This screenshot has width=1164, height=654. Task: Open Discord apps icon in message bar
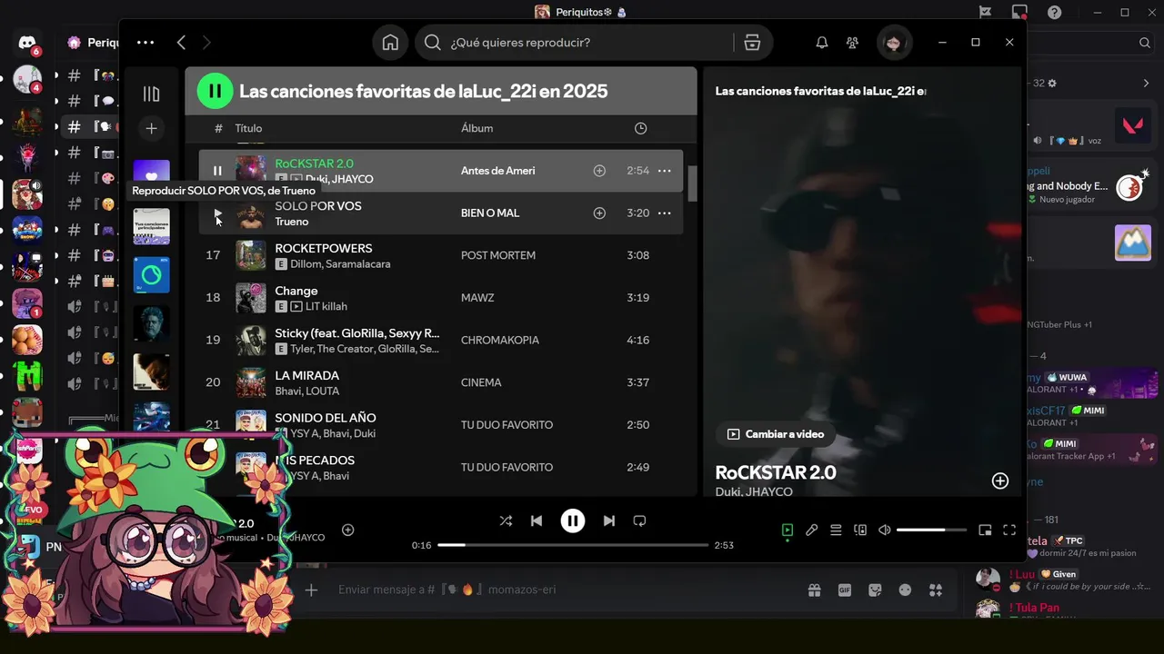point(936,590)
